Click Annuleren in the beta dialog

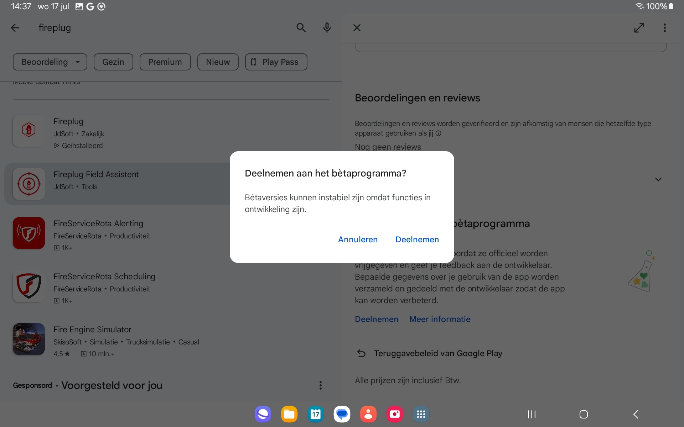pos(358,239)
